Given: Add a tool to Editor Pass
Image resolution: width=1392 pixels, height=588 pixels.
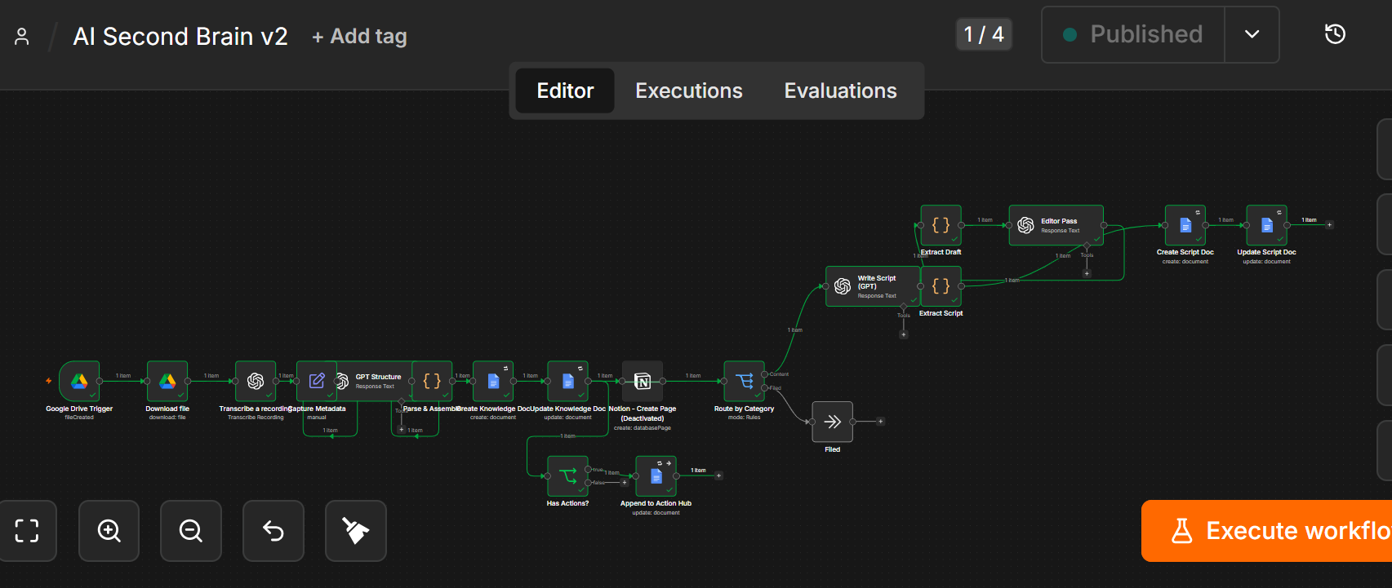Looking at the screenshot, I should pos(1087,273).
